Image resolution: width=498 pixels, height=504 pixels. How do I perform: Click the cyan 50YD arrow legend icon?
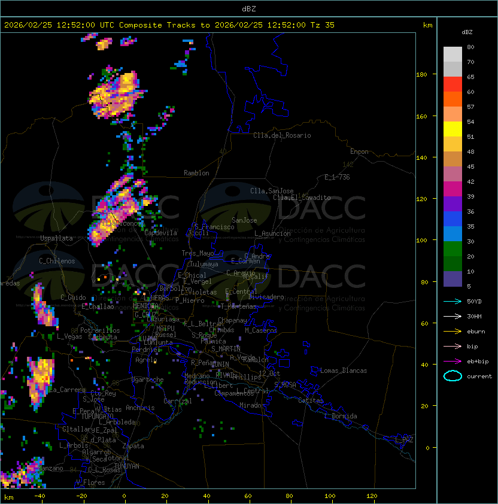[453, 302]
